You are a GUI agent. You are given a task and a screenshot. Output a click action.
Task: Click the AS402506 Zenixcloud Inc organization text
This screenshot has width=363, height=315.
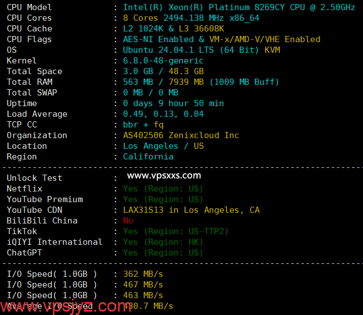coord(181,135)
